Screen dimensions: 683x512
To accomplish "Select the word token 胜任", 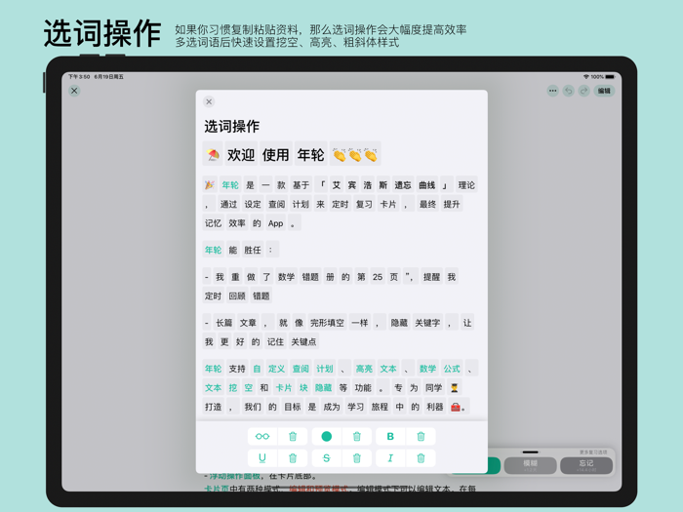I will click(x=253, y=250).
